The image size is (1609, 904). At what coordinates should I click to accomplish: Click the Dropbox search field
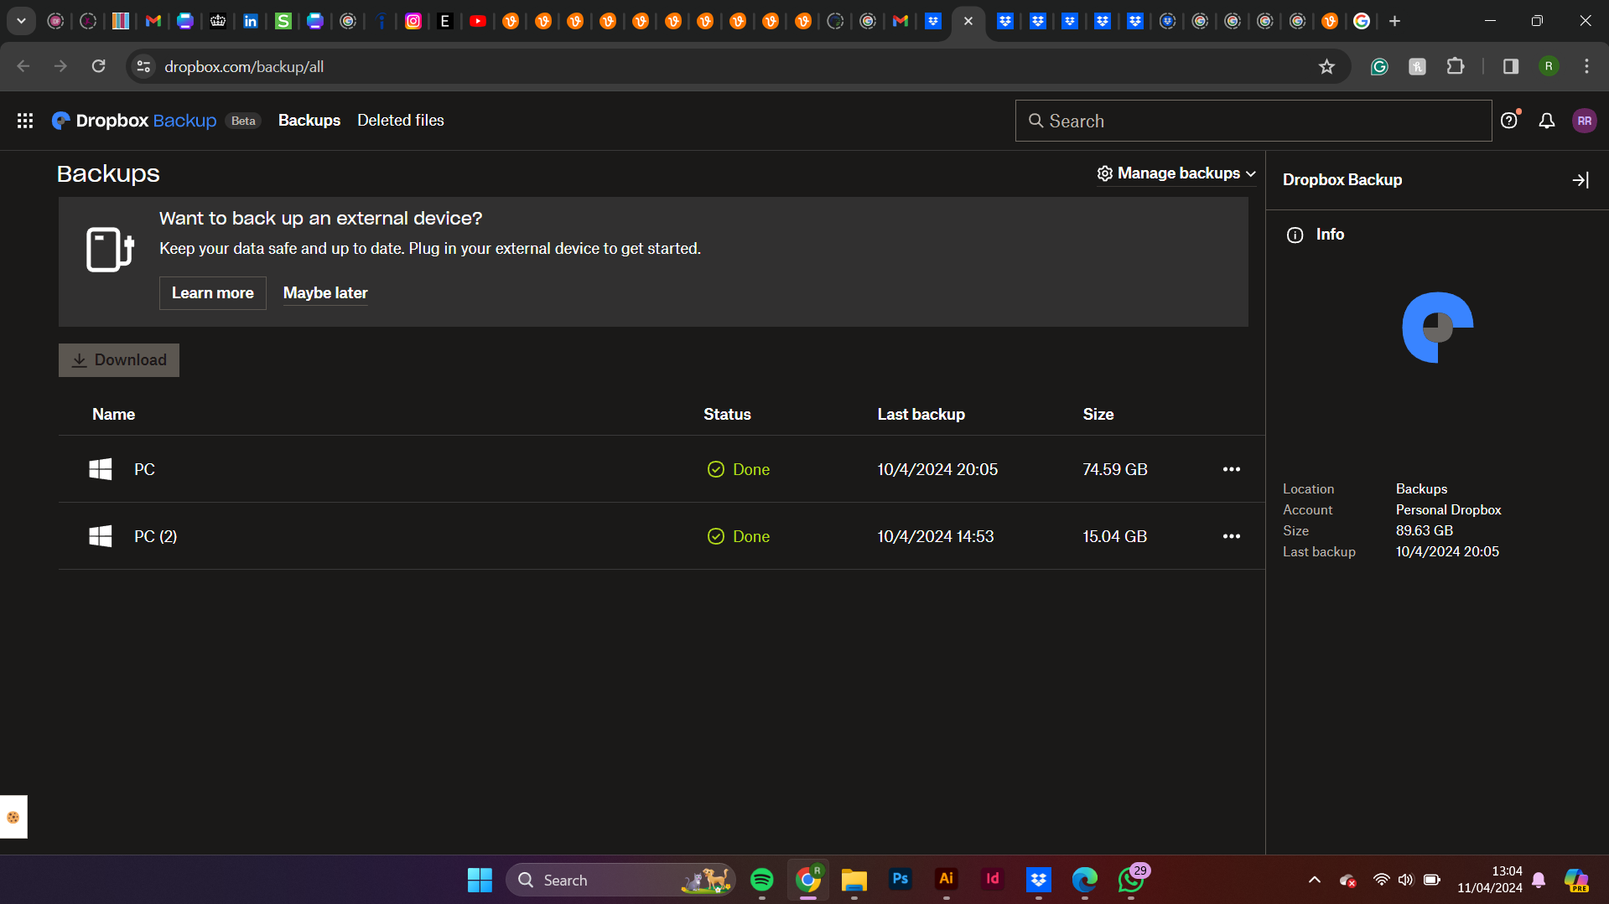click(x=1253, y=121)
